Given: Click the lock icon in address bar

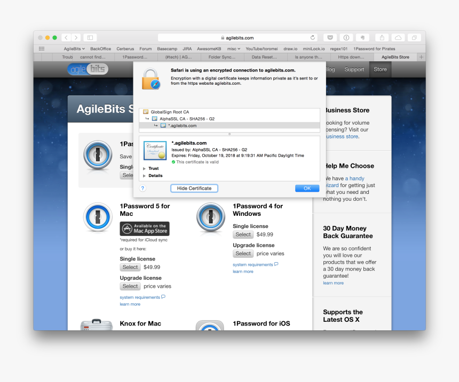Looking at the screenshot, I should (223, 38).
